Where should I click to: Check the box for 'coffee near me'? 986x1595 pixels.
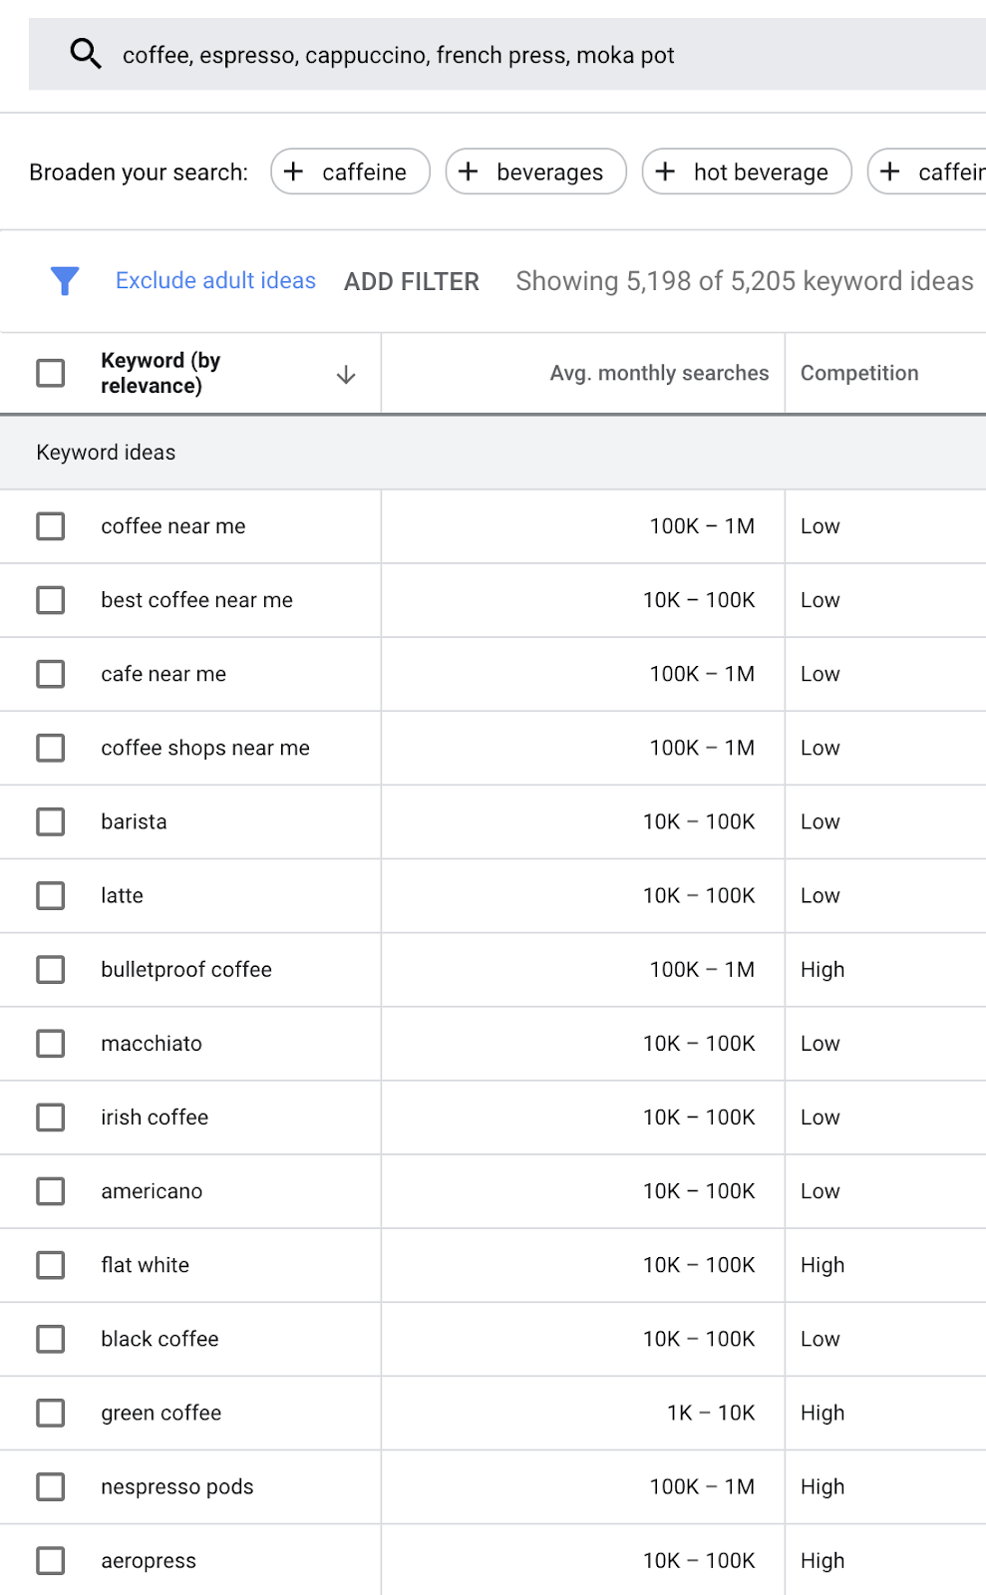(x=51, y=526)
